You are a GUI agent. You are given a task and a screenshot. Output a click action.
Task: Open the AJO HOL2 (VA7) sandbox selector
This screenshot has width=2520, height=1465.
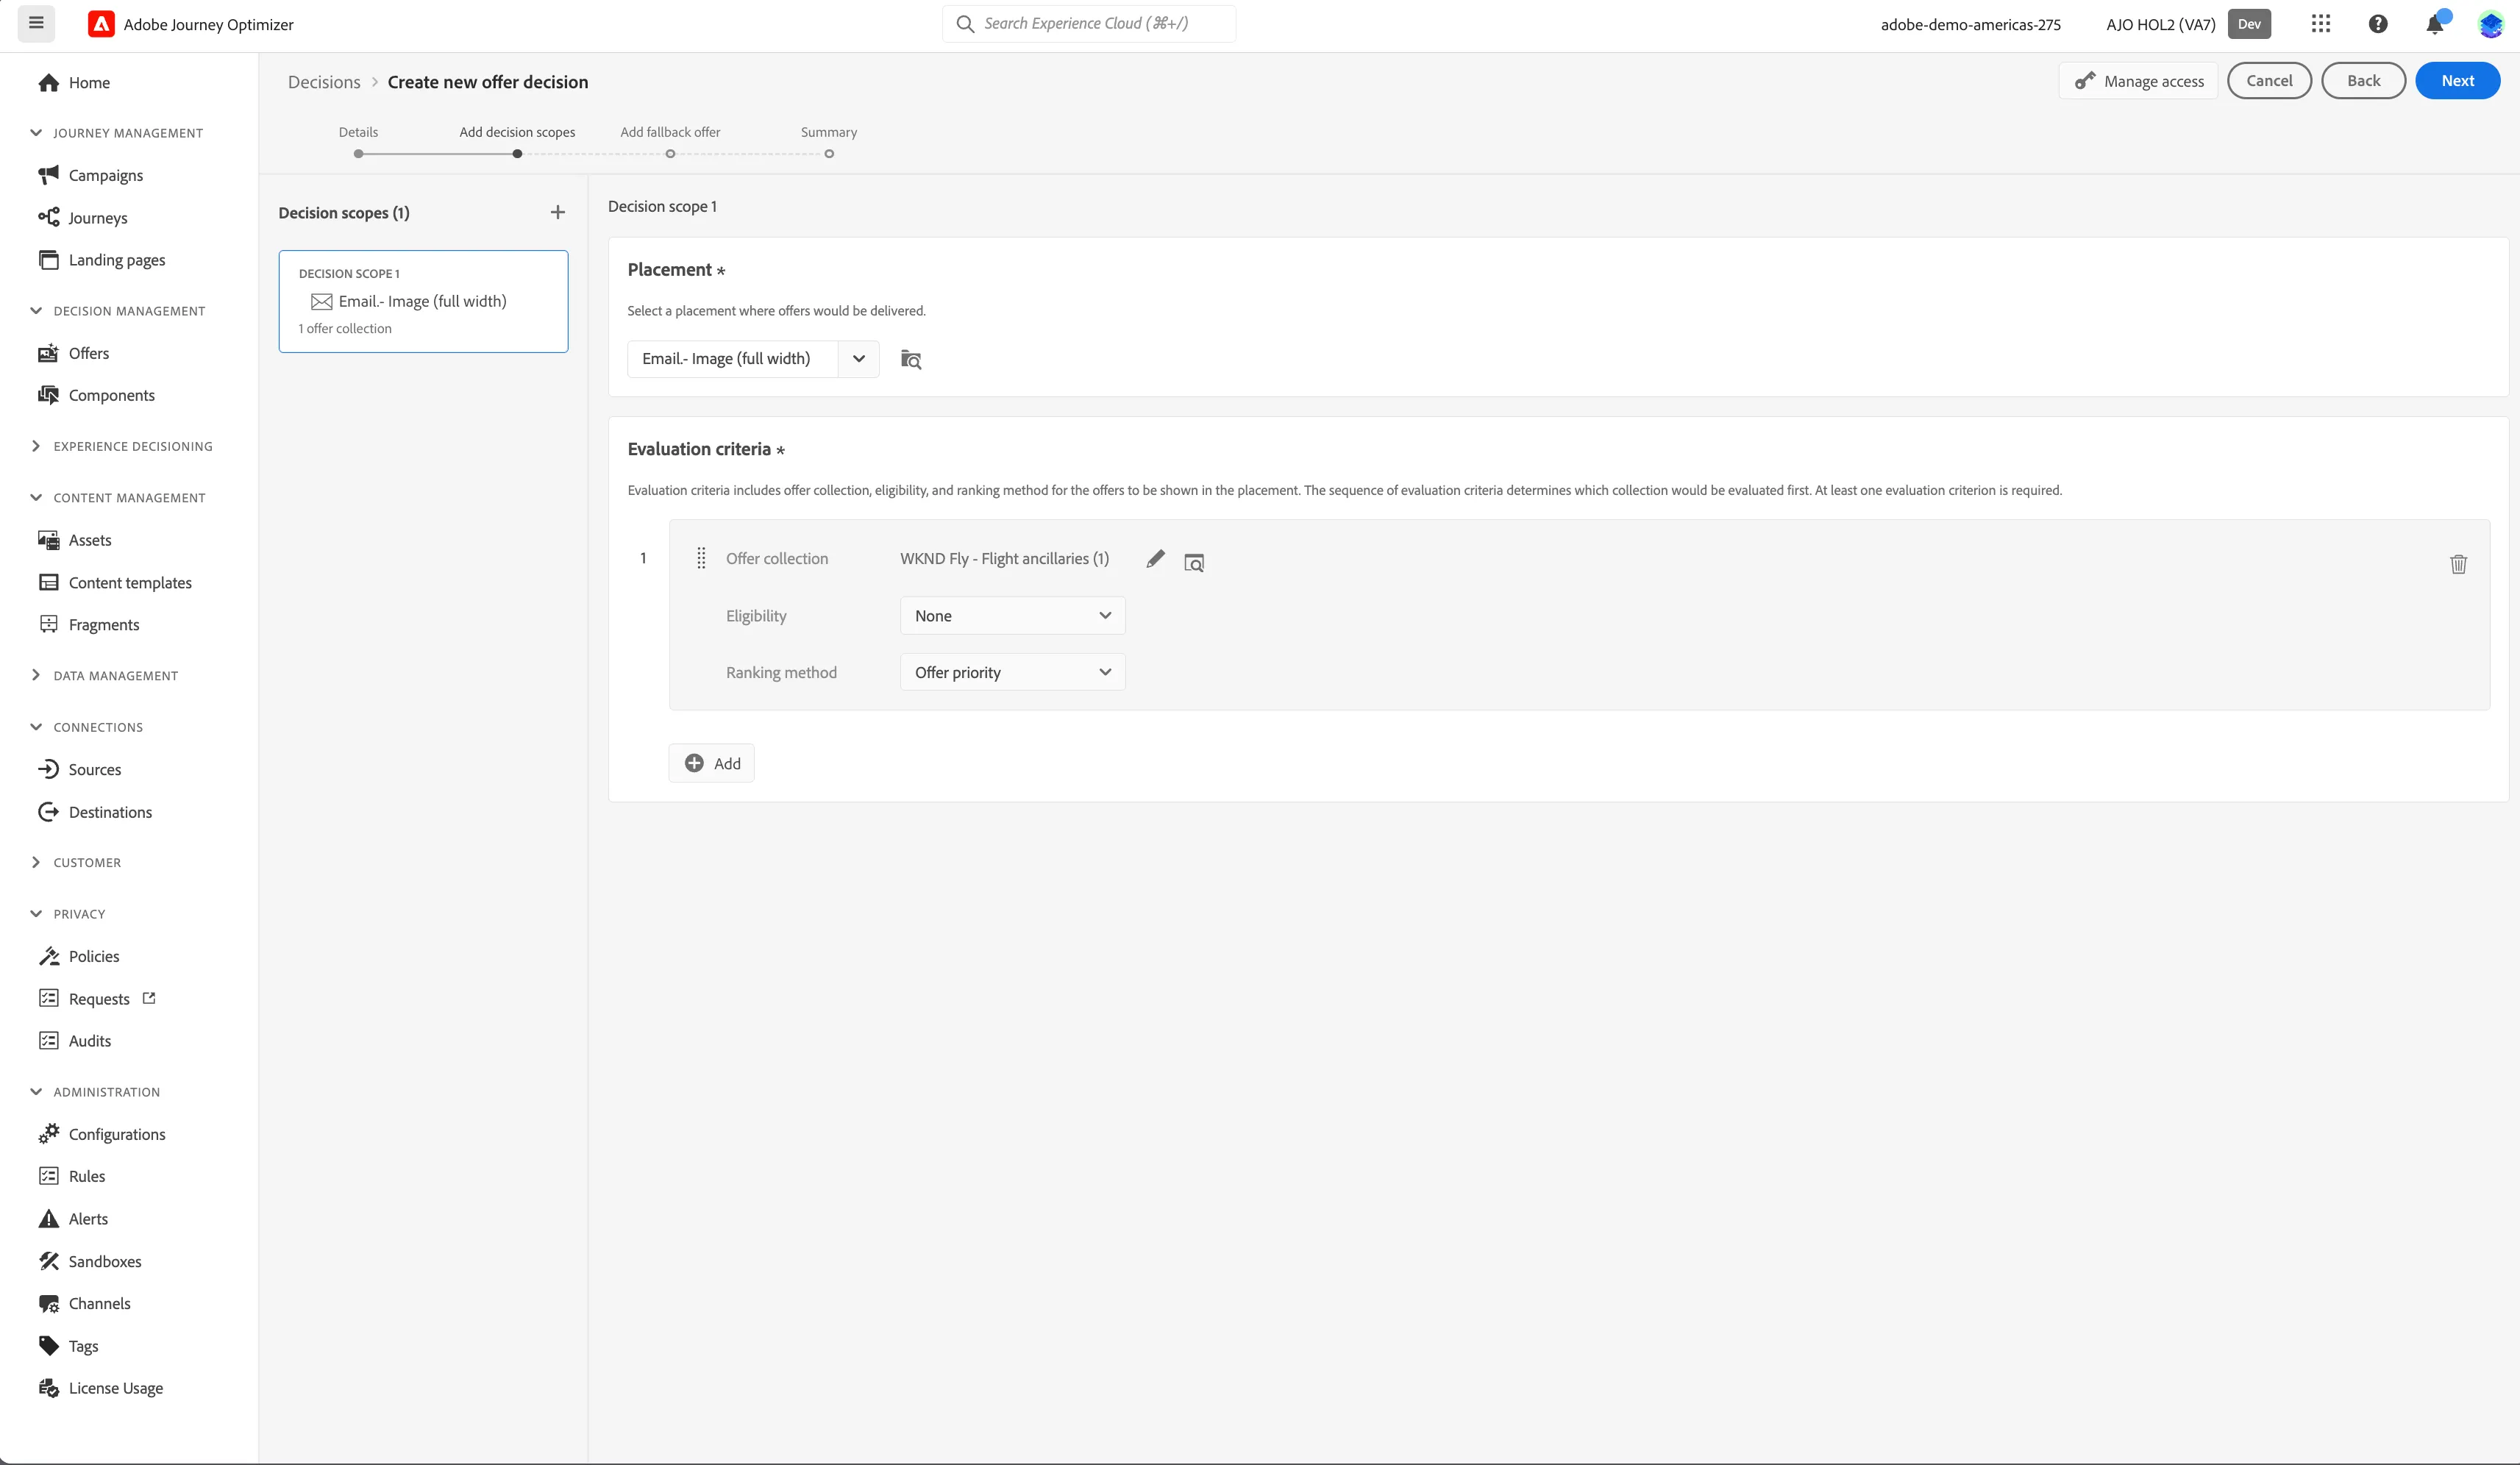pyautogui.click(x=2161, y=24)
